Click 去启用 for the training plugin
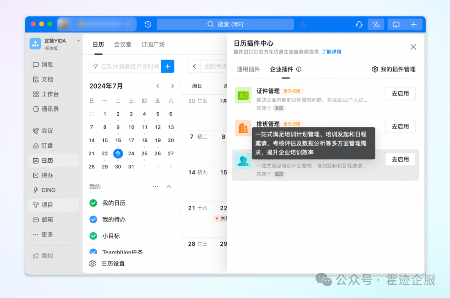This screenshot has height=298, width=450. click(400, 159)
